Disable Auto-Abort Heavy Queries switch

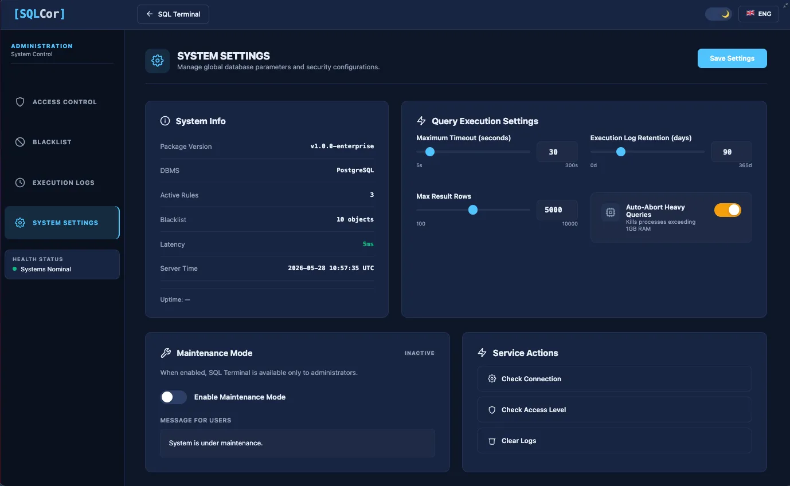(728, 210)
